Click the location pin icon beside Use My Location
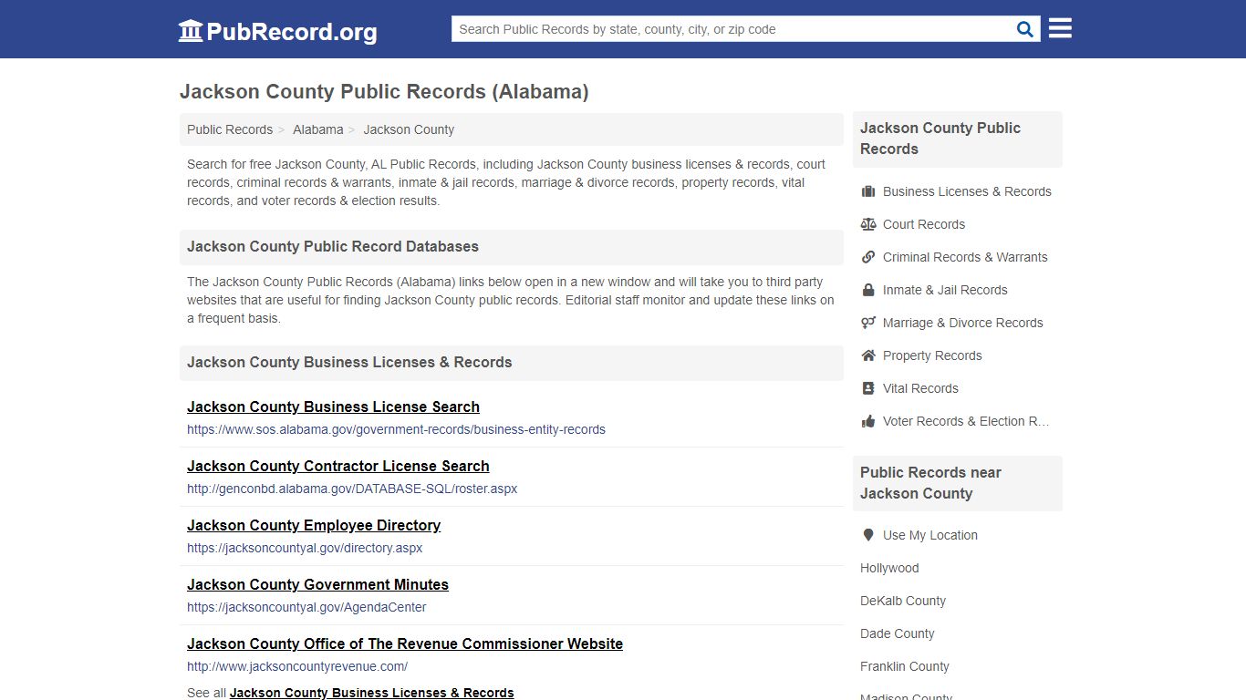Image resolution: width=1246 pixels, height=700 pixels. pos(868,535)
